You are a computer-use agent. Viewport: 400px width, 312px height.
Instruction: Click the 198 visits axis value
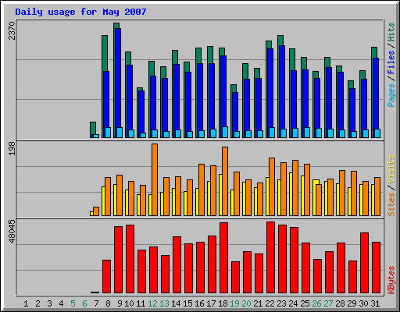[x=12, y=149]
